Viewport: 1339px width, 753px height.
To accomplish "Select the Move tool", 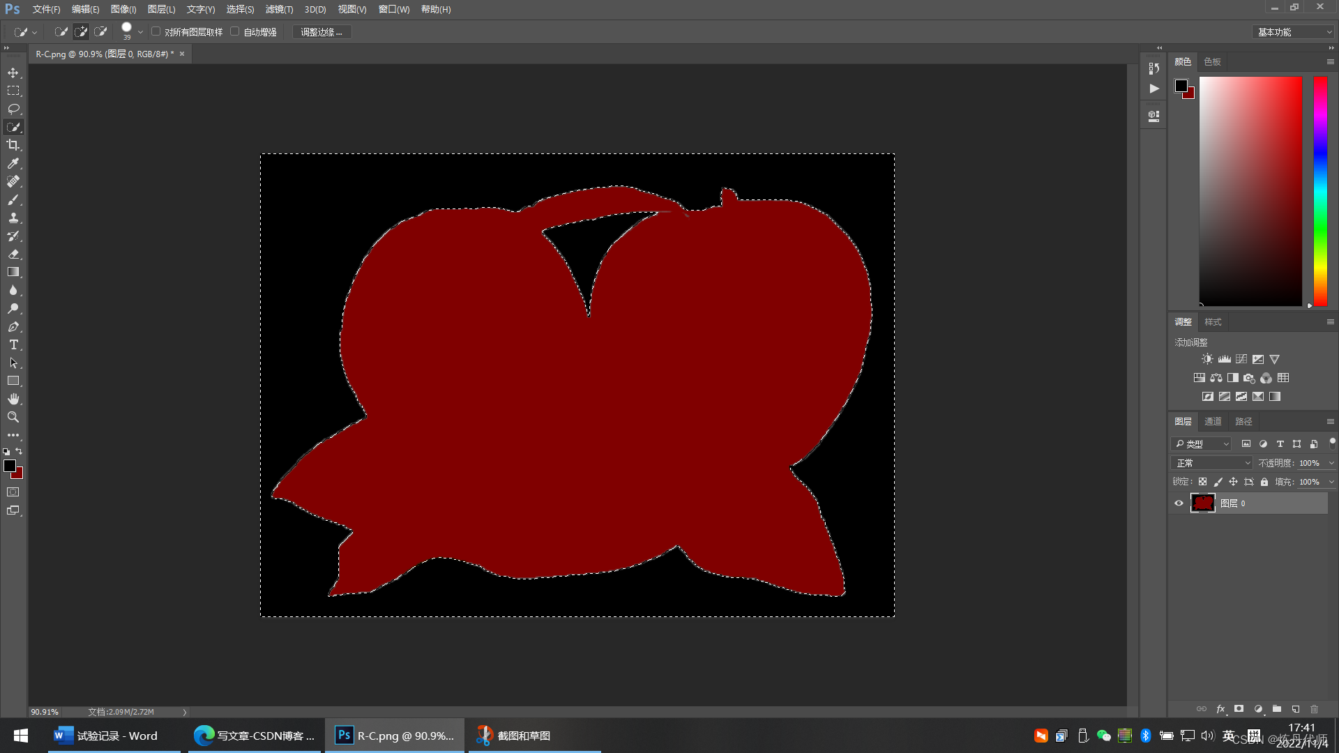I will 13,73.
